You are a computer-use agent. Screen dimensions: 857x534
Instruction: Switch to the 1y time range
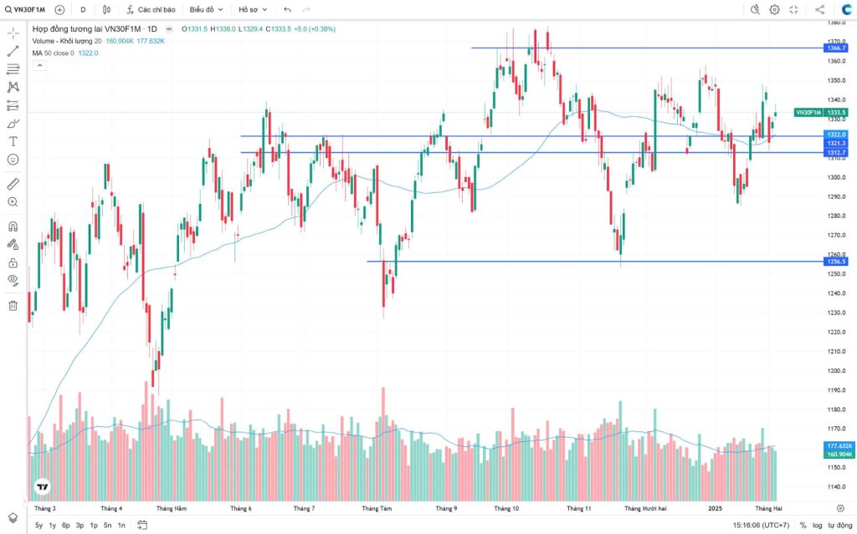point(53,525)
